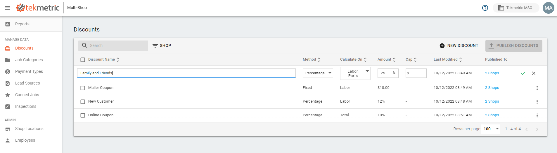Click the Published To column header

coord(496,59)
